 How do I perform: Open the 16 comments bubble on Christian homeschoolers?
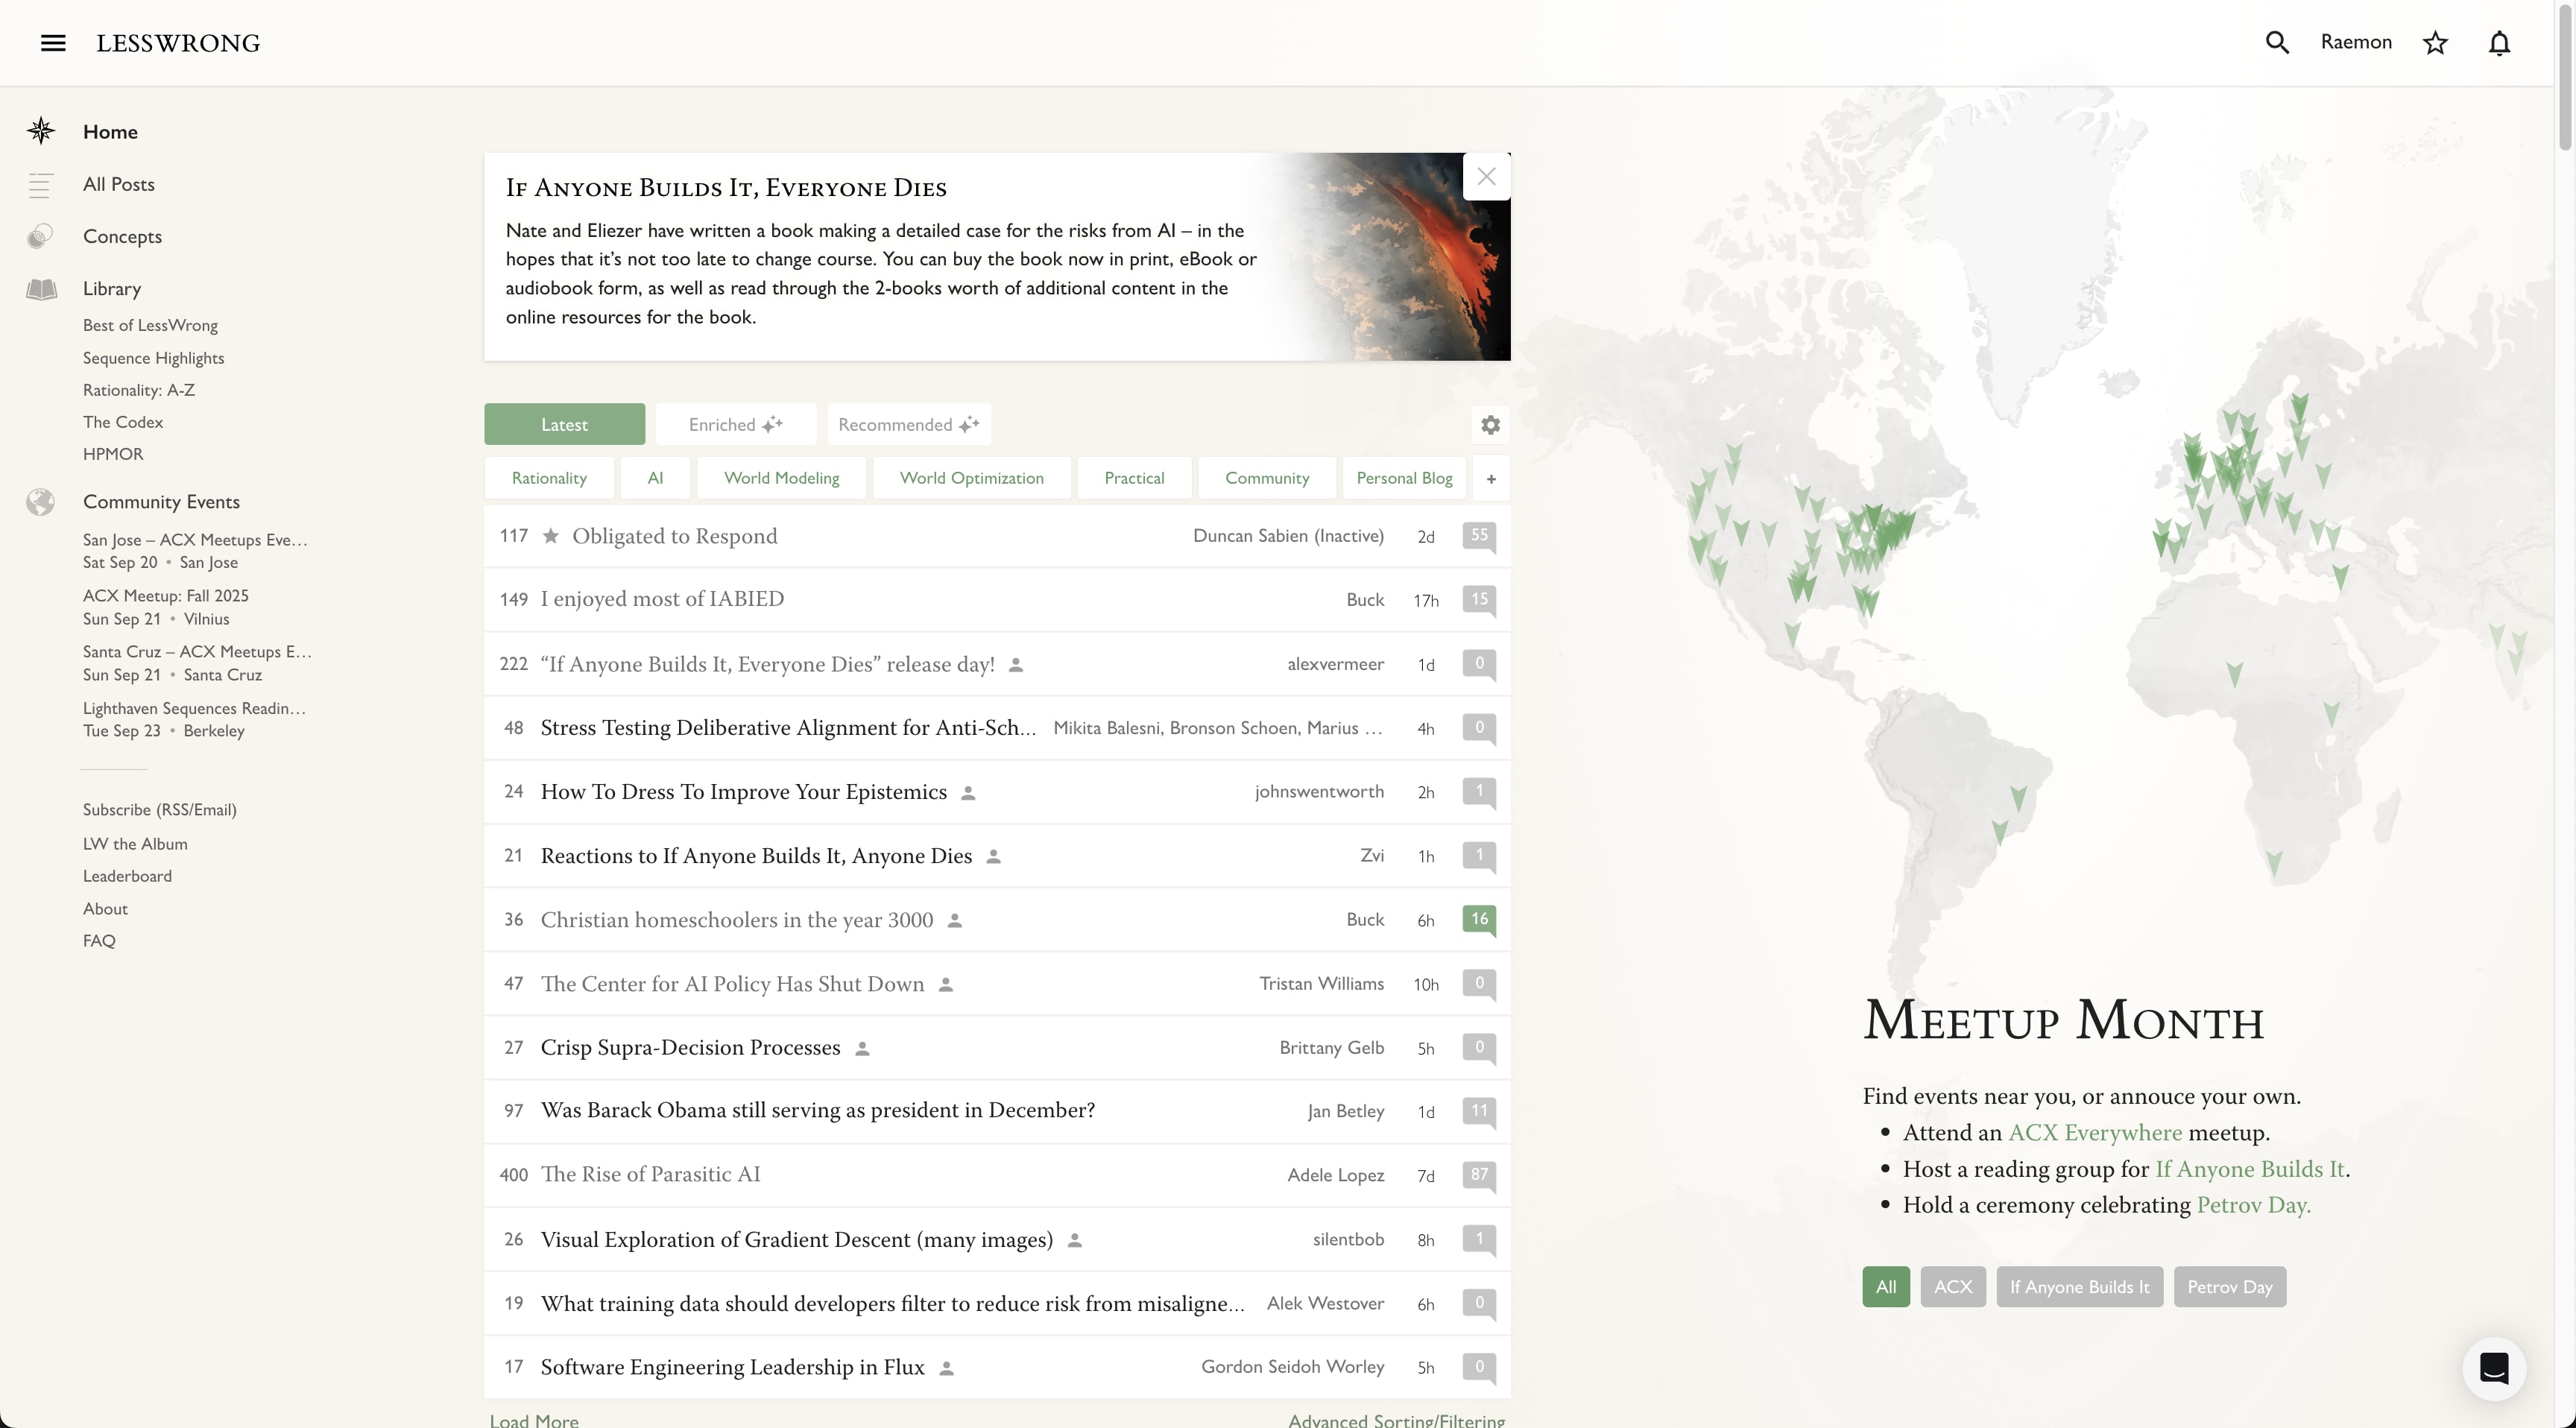(x=1479, y=919)
